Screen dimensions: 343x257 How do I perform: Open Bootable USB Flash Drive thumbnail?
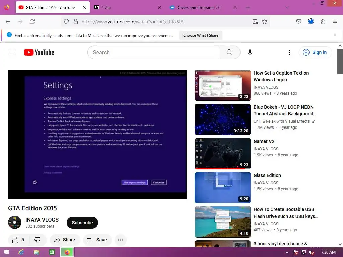(223, 222)
